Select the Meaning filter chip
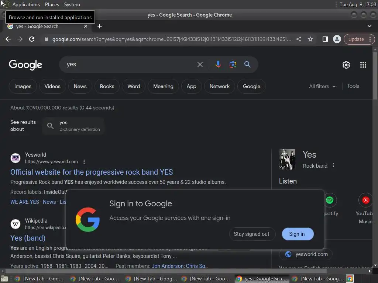Image resolution: width=378 pixels, height=283 pixels. click(x=163, y=86)
